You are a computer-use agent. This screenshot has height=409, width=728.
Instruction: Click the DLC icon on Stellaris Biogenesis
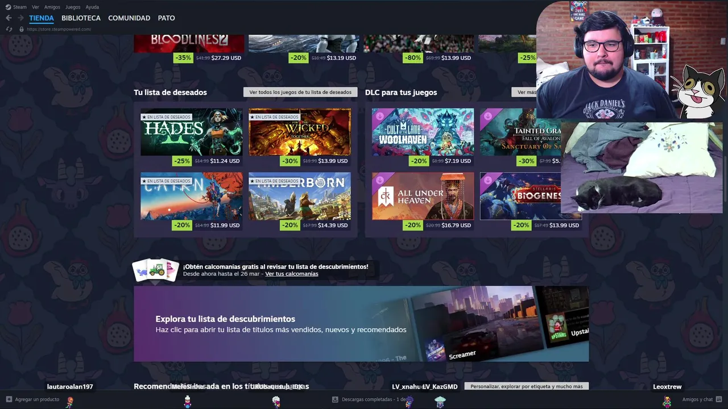click(x=487, y=180)
